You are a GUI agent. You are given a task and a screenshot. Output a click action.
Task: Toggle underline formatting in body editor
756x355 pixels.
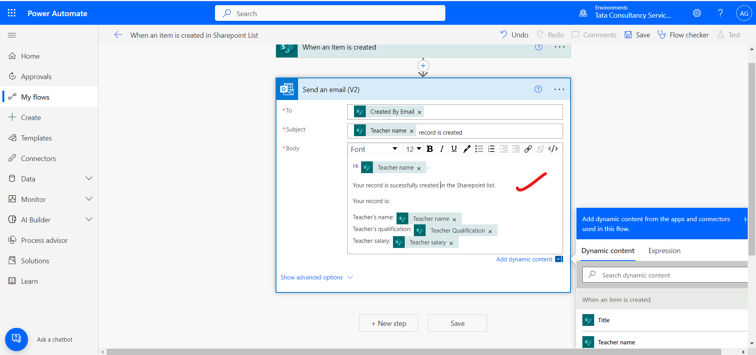pyautogui.click(x=454, y=149)
